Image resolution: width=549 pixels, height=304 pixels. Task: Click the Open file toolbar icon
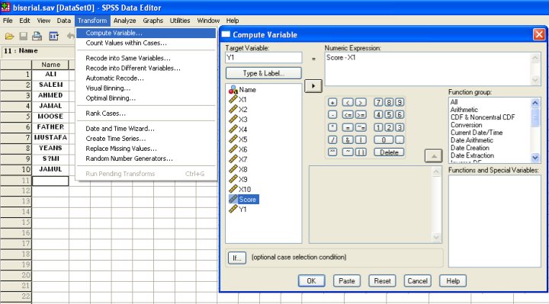9,36
